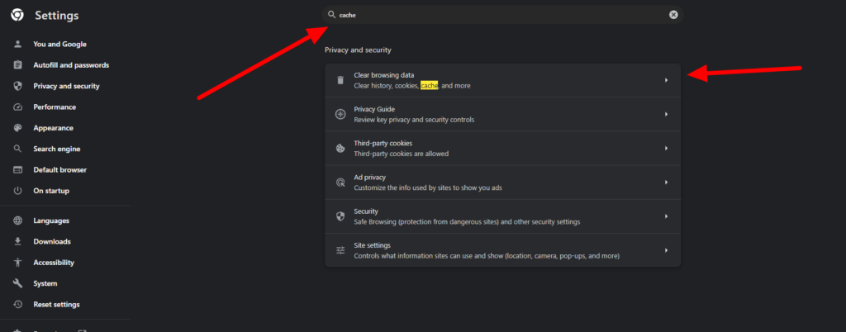
Task: Click the Search engine magnifier icon in the sidebar
Action: [x=18, y=149]
